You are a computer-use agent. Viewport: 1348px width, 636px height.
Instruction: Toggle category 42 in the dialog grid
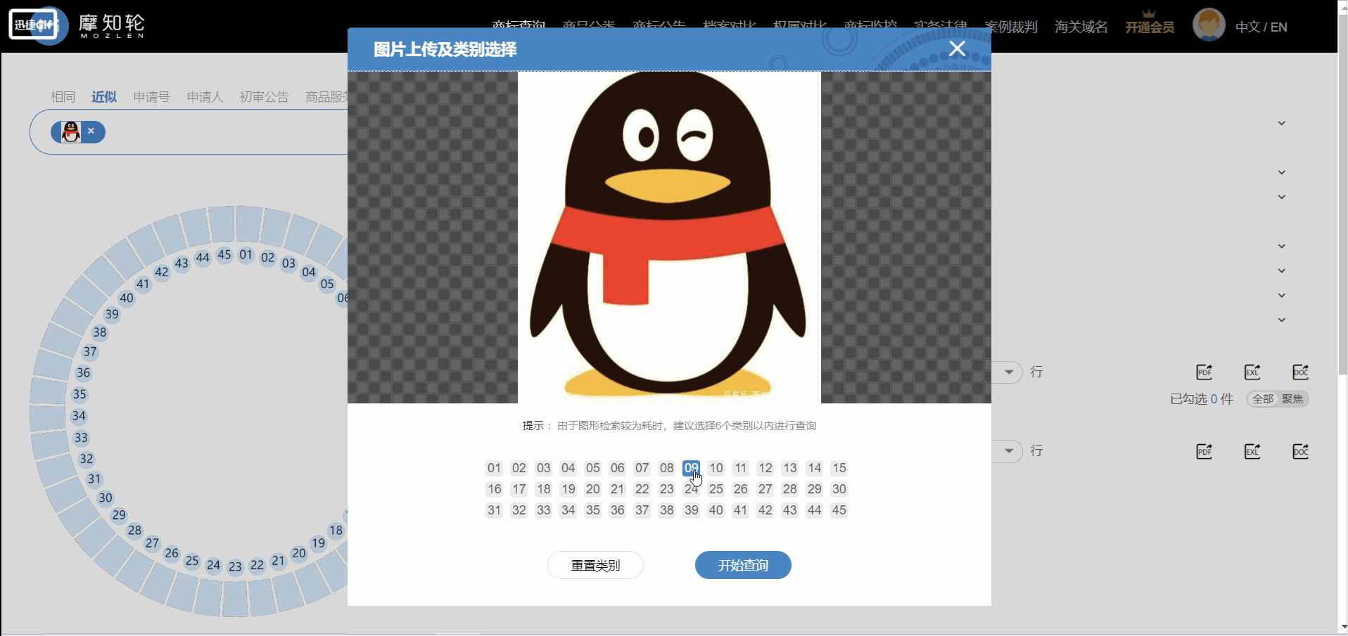pyautogui.click(x=765, y=510)
